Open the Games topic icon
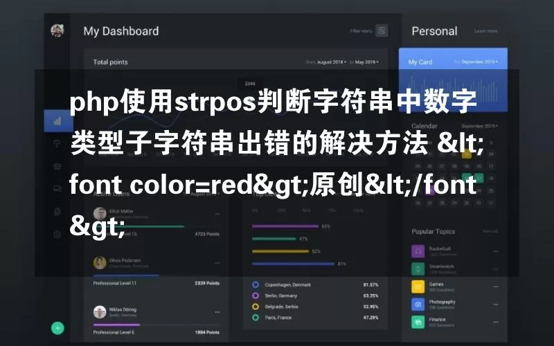The height and width of the screenshot is (346, 554). [x=418, y=286]
